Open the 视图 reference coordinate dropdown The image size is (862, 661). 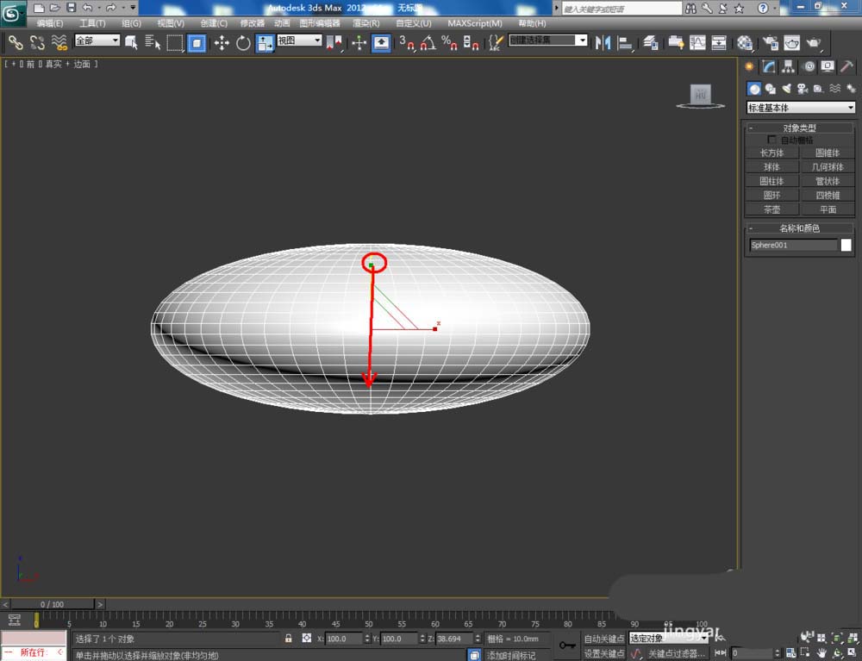(x=299, y=41)
